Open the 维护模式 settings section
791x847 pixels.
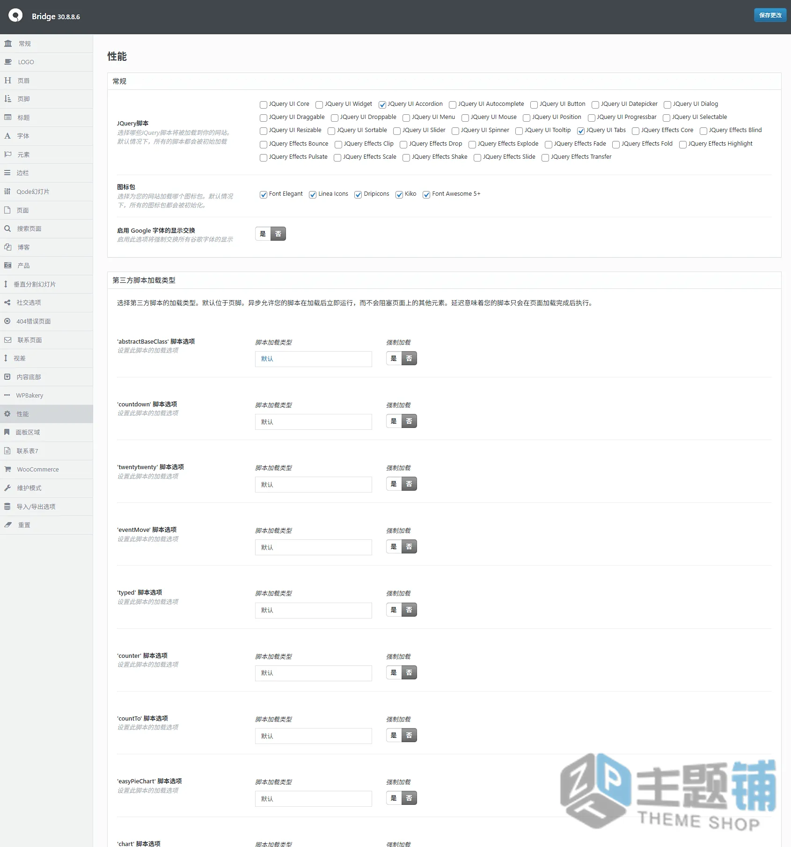point(46,488)
